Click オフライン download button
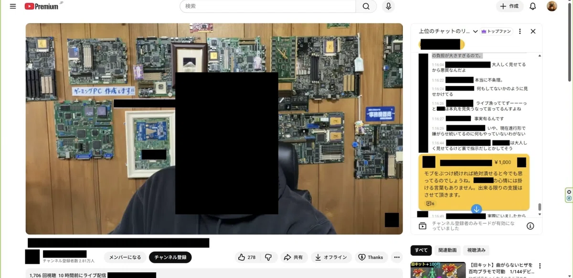Viewport: 573px width, 278px height. tap(331, 257)
